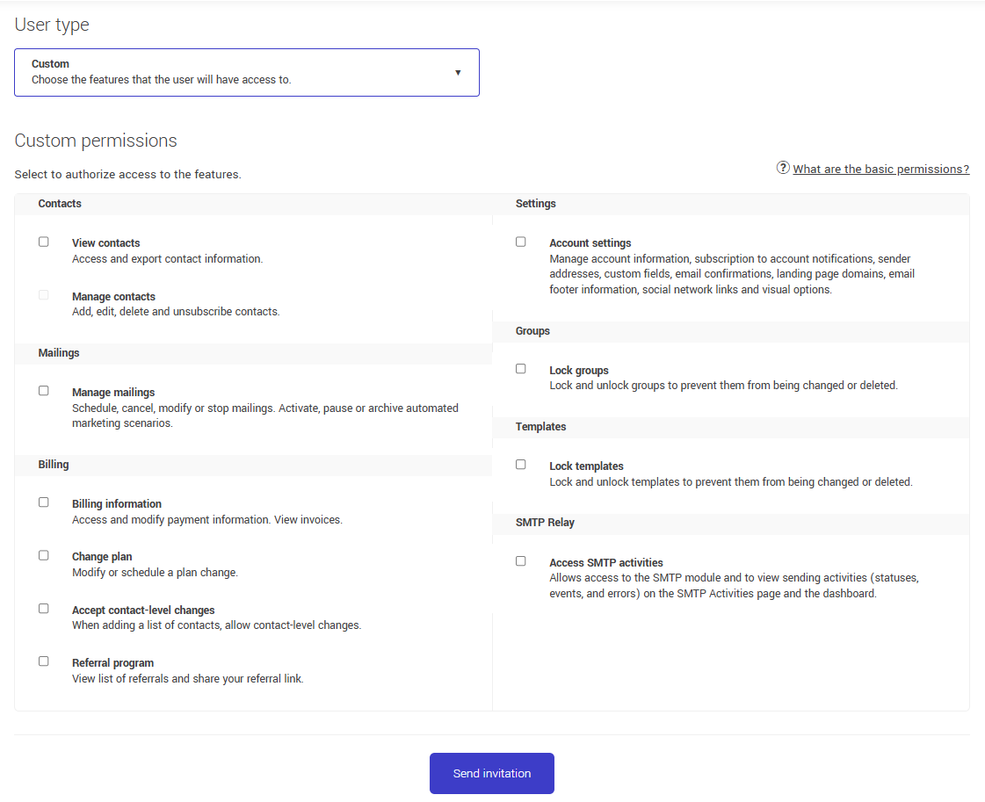
Task: Click the Send invitation button
Action: click(491, 773)
